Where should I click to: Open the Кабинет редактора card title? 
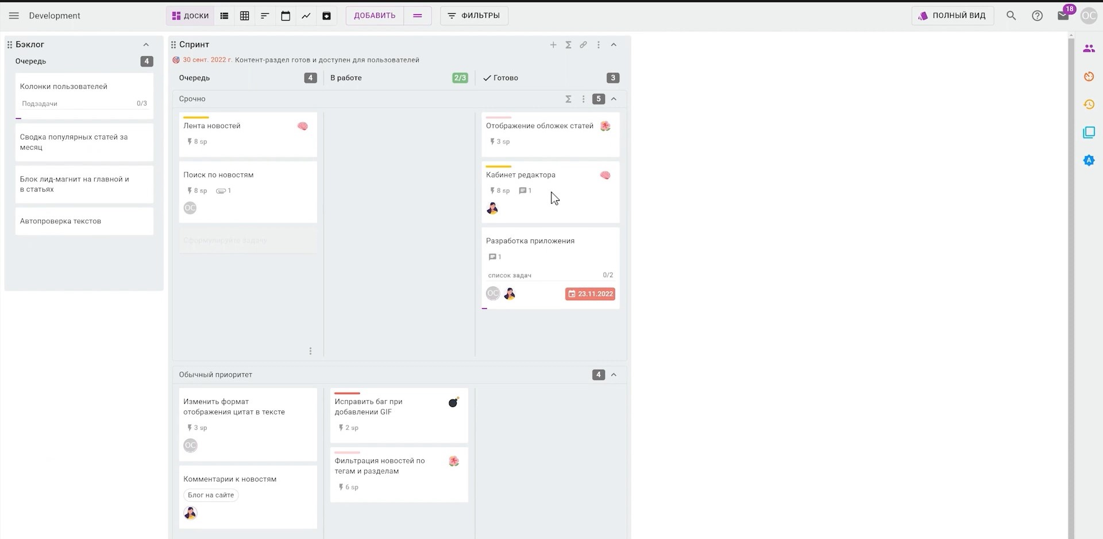tap(520, 175)
